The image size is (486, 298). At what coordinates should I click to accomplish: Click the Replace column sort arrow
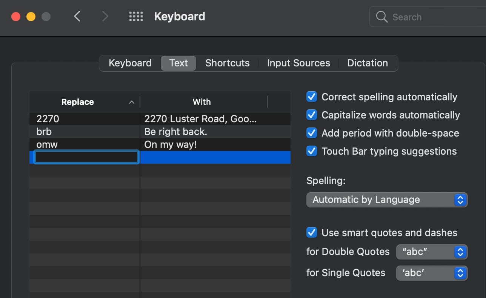tap(131, 102)
